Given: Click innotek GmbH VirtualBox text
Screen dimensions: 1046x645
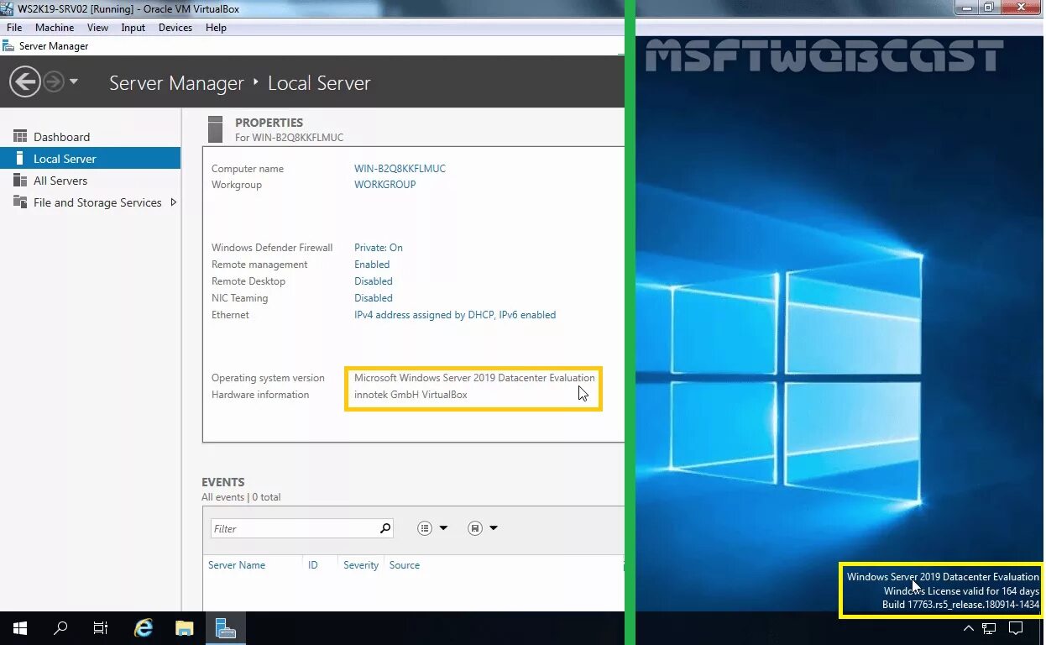Looking at the screenshot, I should pyautogui.click(x=411, y=395).
